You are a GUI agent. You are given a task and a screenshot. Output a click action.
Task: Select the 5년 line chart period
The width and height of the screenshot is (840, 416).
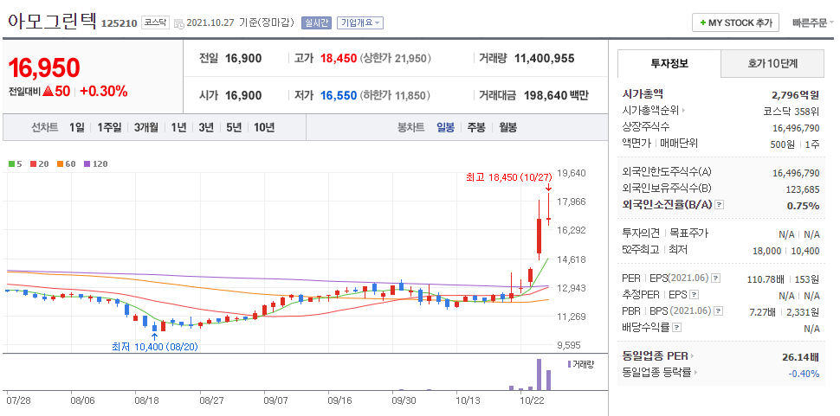pyautogui.click(x=234, y=127)
